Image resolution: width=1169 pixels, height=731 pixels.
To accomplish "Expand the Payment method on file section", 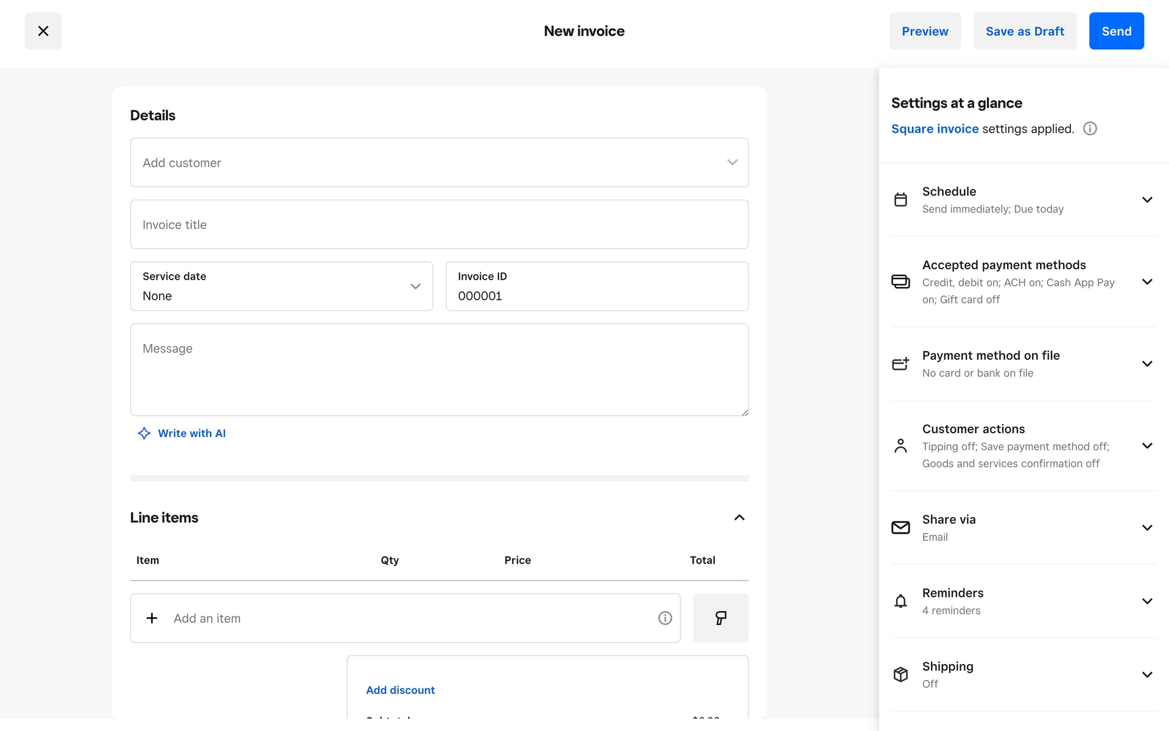I will tap(1146, 364).
